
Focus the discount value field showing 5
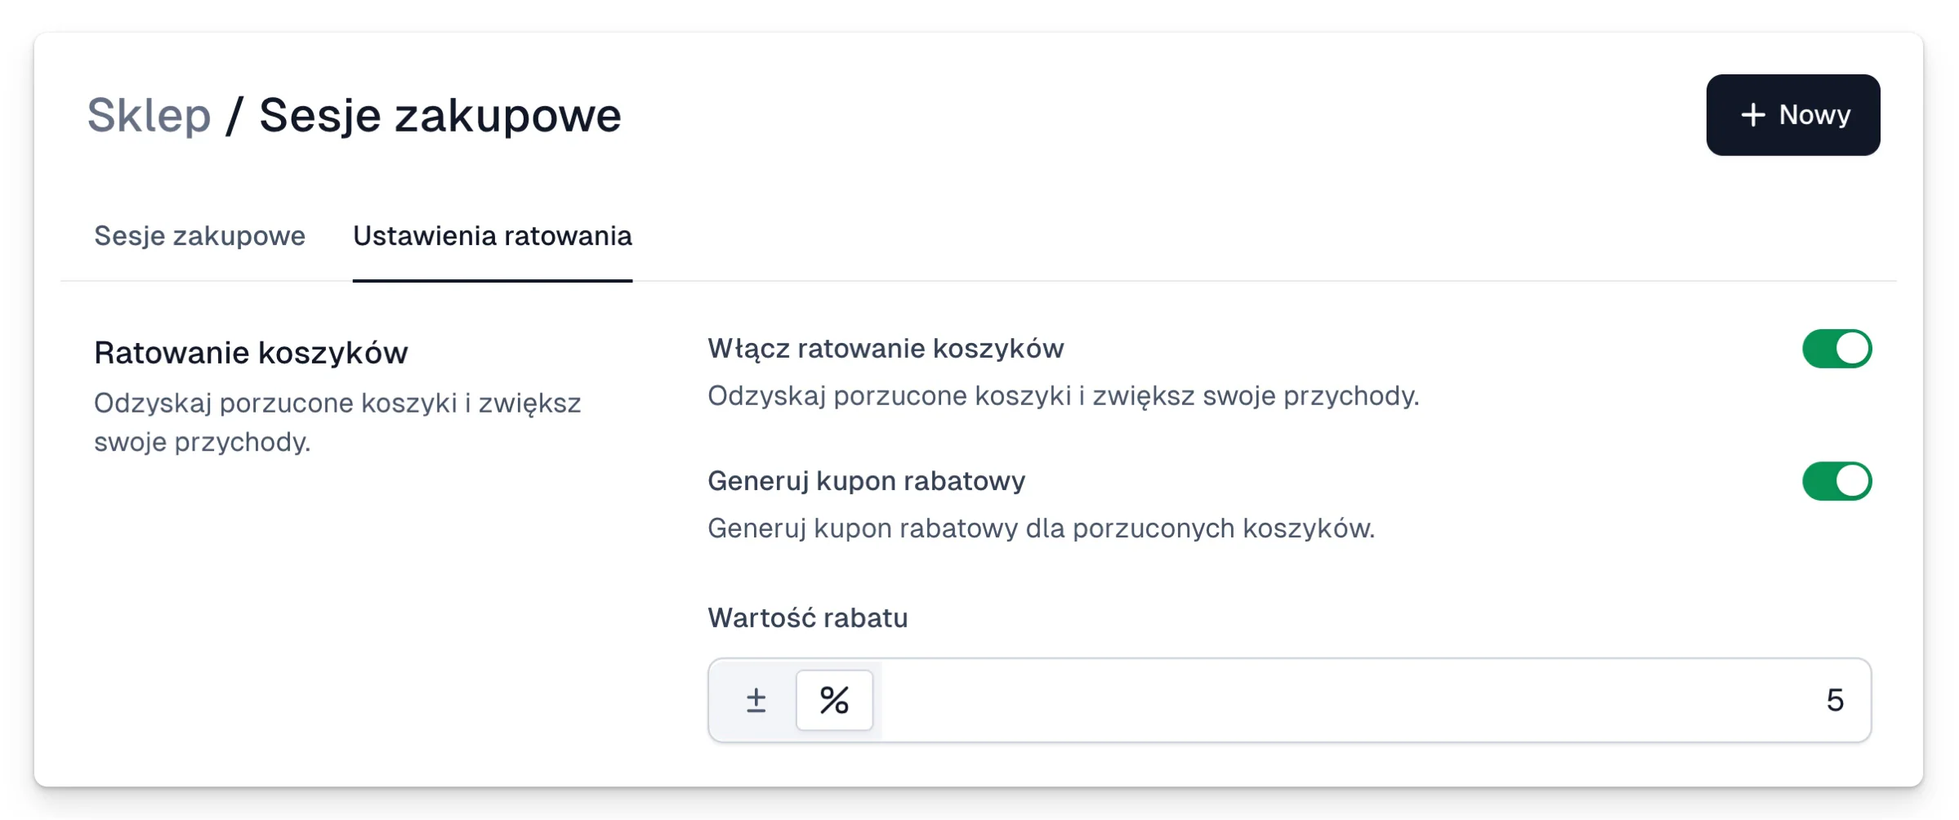[x=1376, y=700]
